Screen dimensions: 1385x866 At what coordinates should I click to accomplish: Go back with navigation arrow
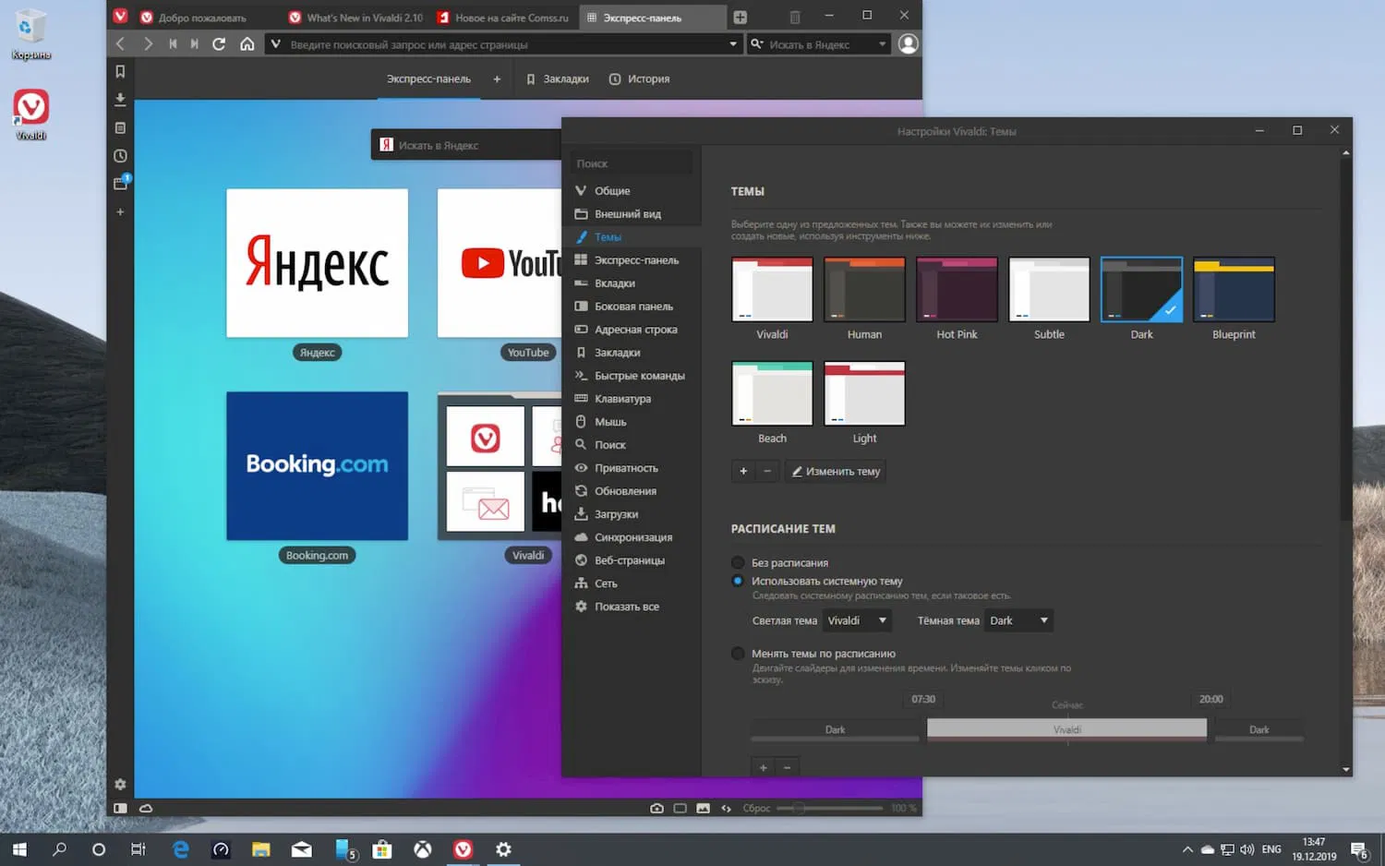(x=120, y=43)
